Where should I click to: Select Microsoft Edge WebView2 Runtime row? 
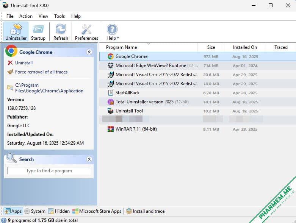click(x=197, y=65)
